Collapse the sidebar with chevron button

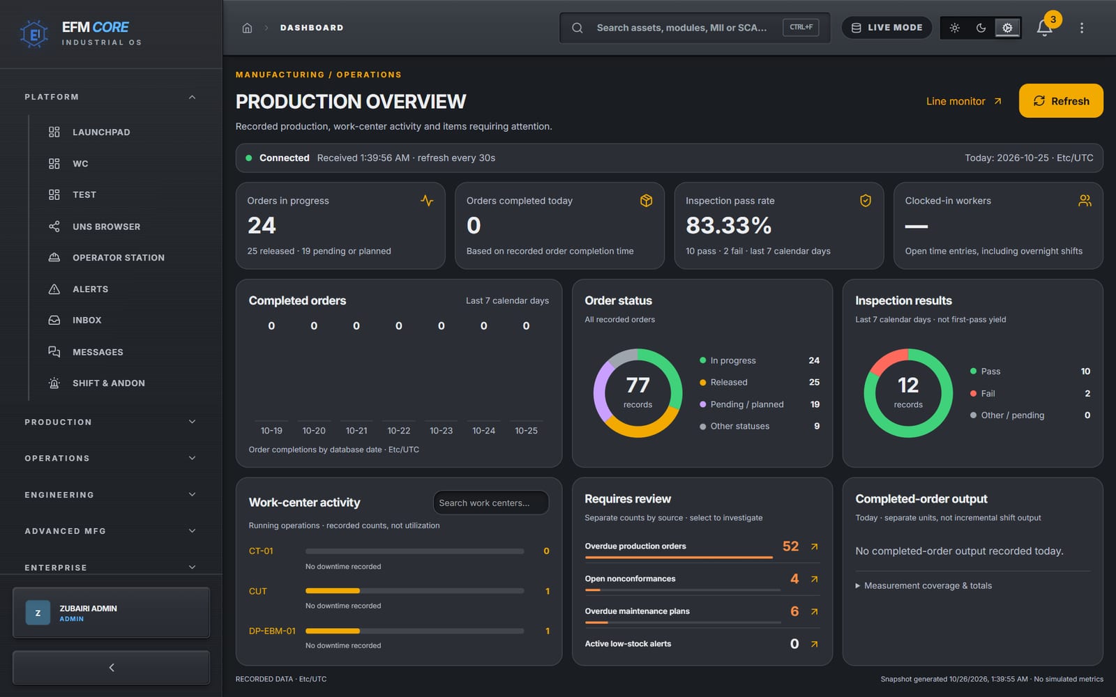111,668
